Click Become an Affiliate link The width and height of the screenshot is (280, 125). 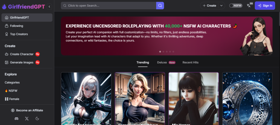tap(27, 110)
